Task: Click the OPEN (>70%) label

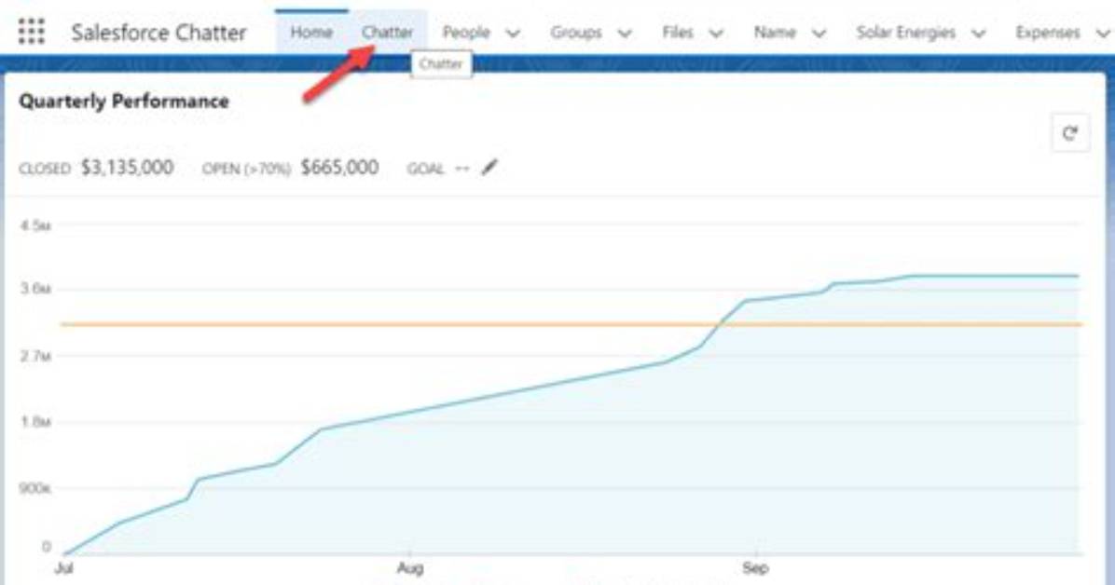Action: point(246,170)
